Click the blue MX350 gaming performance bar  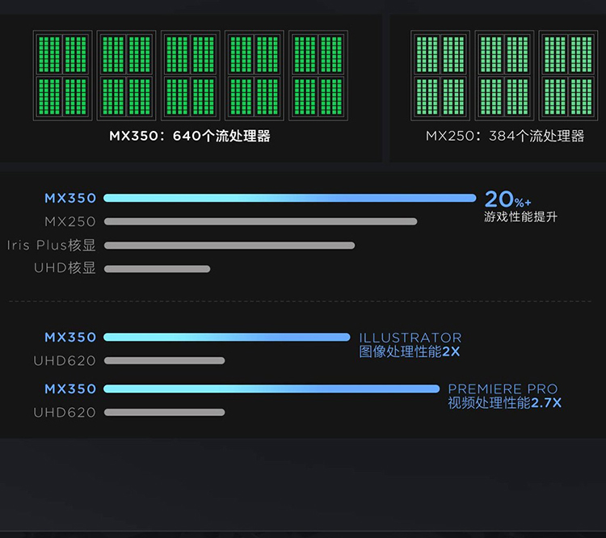pos(290,198)
